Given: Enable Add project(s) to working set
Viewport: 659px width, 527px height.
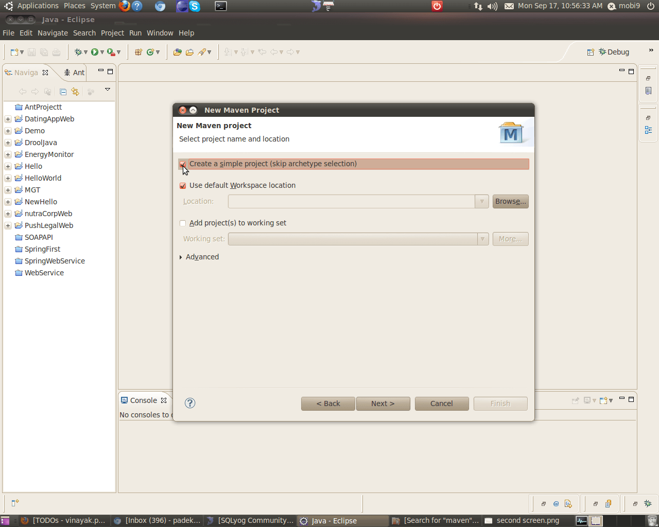Looking at the screenshot, I should coord(183,223).
